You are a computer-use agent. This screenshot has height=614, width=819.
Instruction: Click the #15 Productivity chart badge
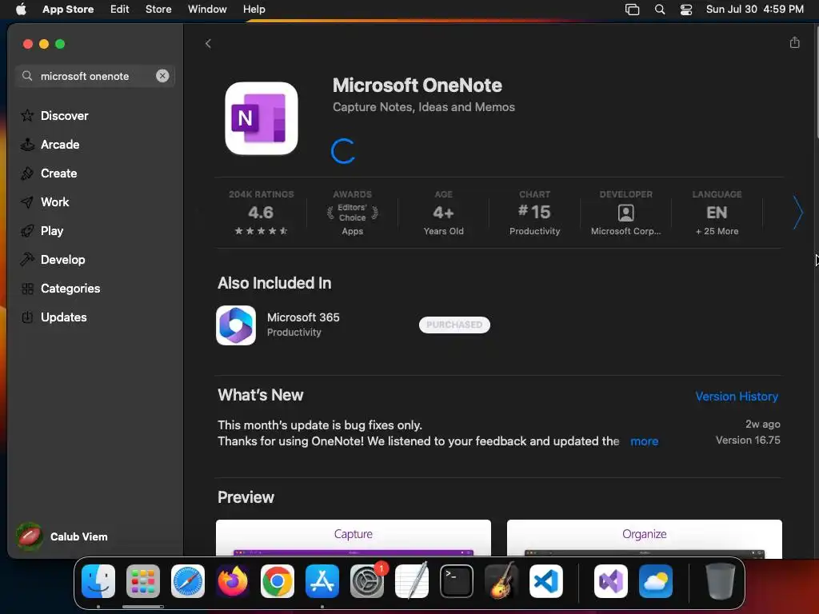[x=535, y=213]
